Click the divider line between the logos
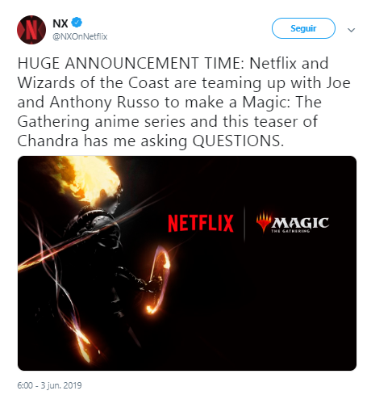 click(244, 225)
